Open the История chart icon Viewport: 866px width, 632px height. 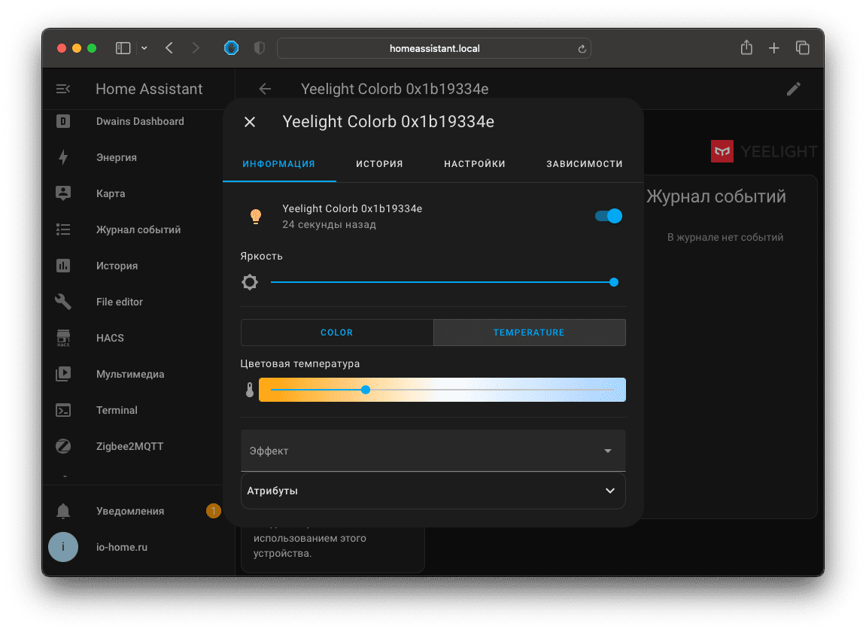63,266
